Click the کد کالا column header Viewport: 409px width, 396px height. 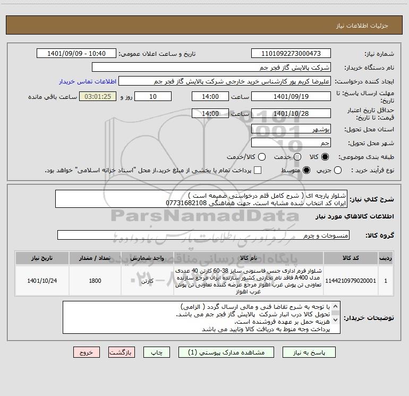pyautogui.click(x=351, y=258)
